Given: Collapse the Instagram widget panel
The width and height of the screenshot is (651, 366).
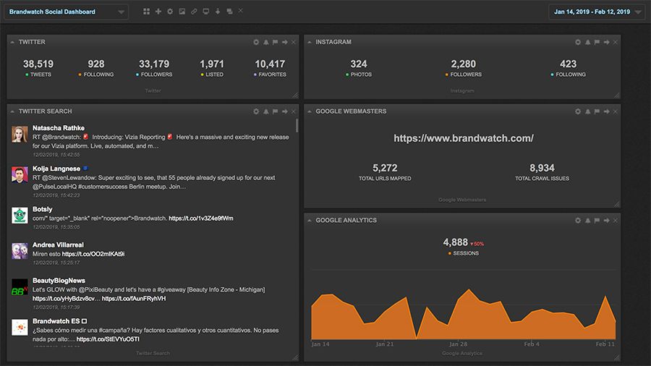Looking at the screenshot, I should (310, 42).
